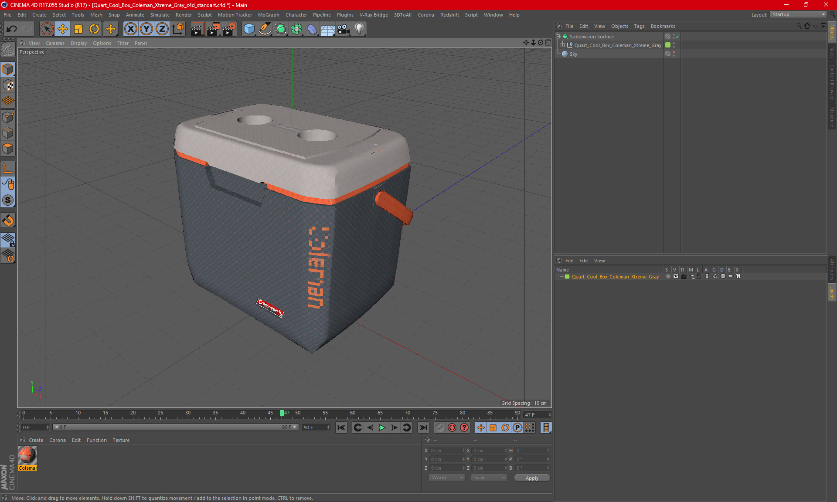The image size is (837, 502).
Task: Click Make Editable icon in left sidebar
Action: click(x=8, y=50)
